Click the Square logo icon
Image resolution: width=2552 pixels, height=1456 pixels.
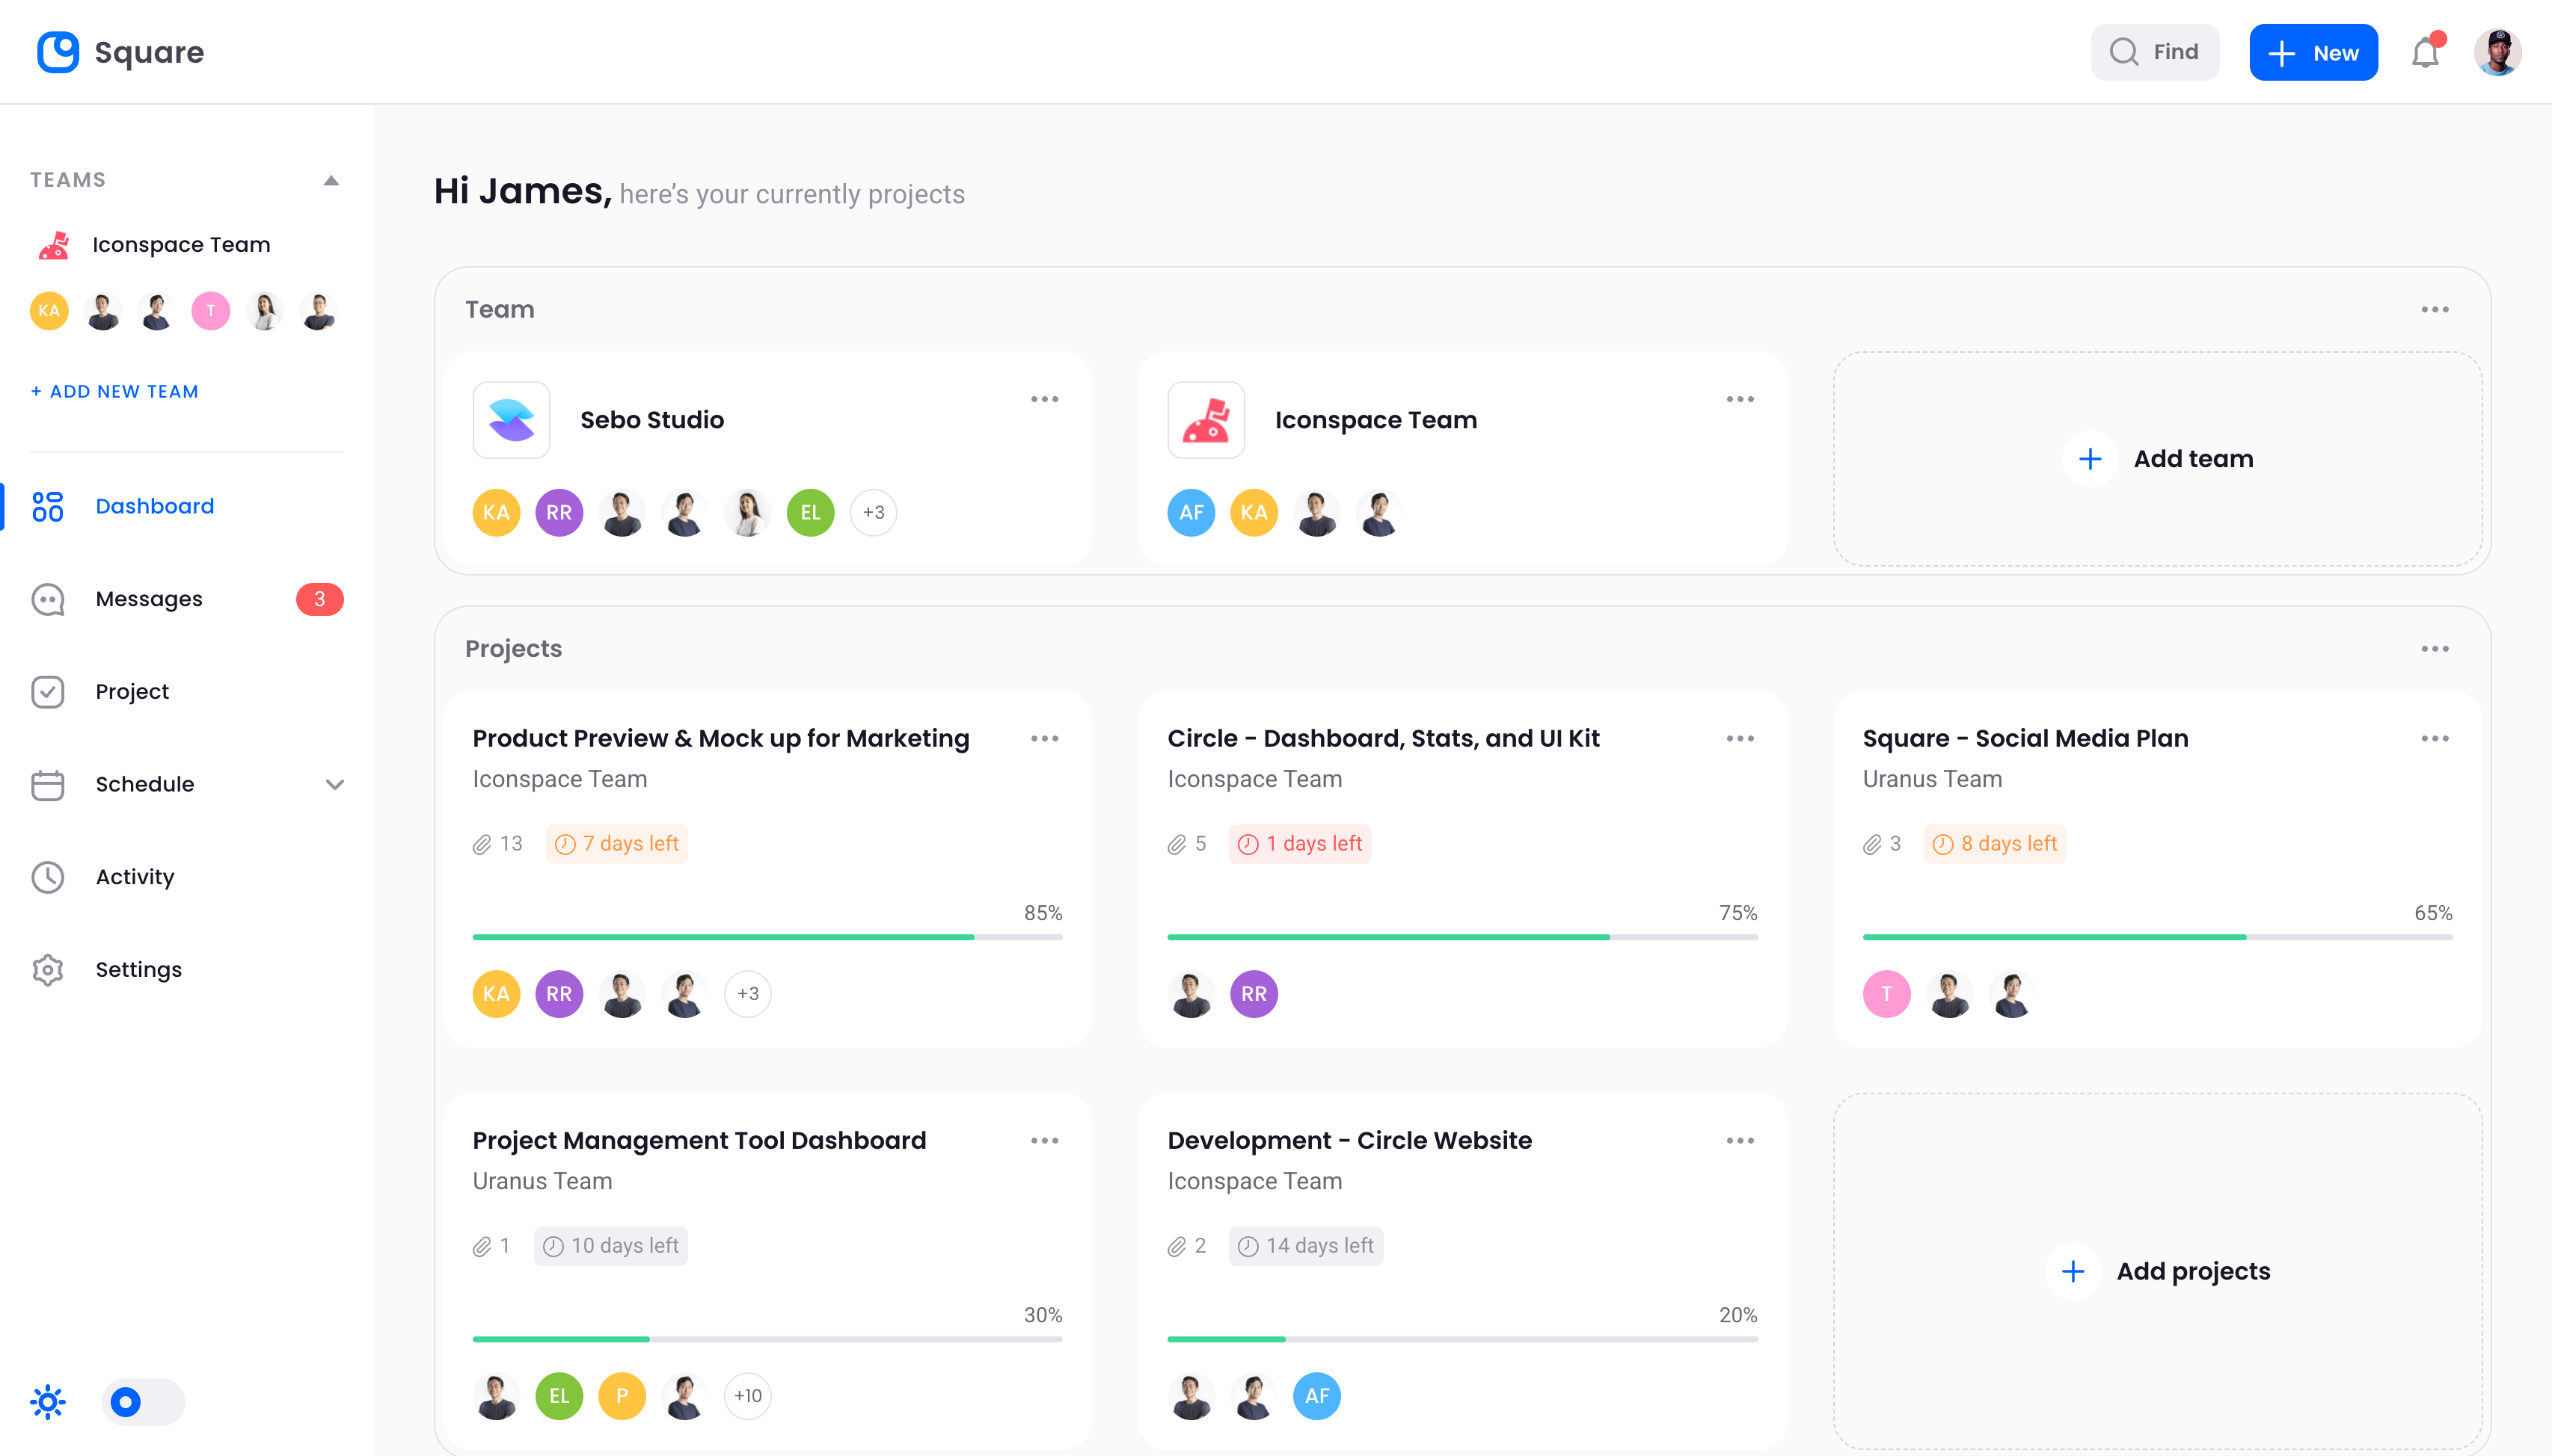[x=58, y=52]
